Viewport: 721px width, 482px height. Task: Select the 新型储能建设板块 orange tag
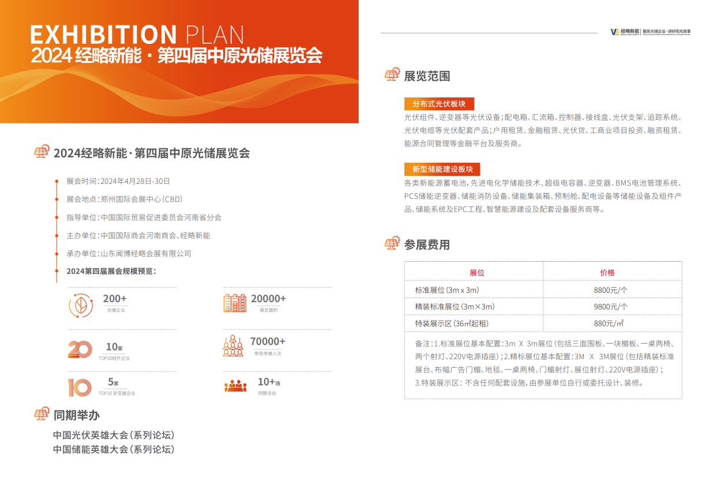[442, 170]
